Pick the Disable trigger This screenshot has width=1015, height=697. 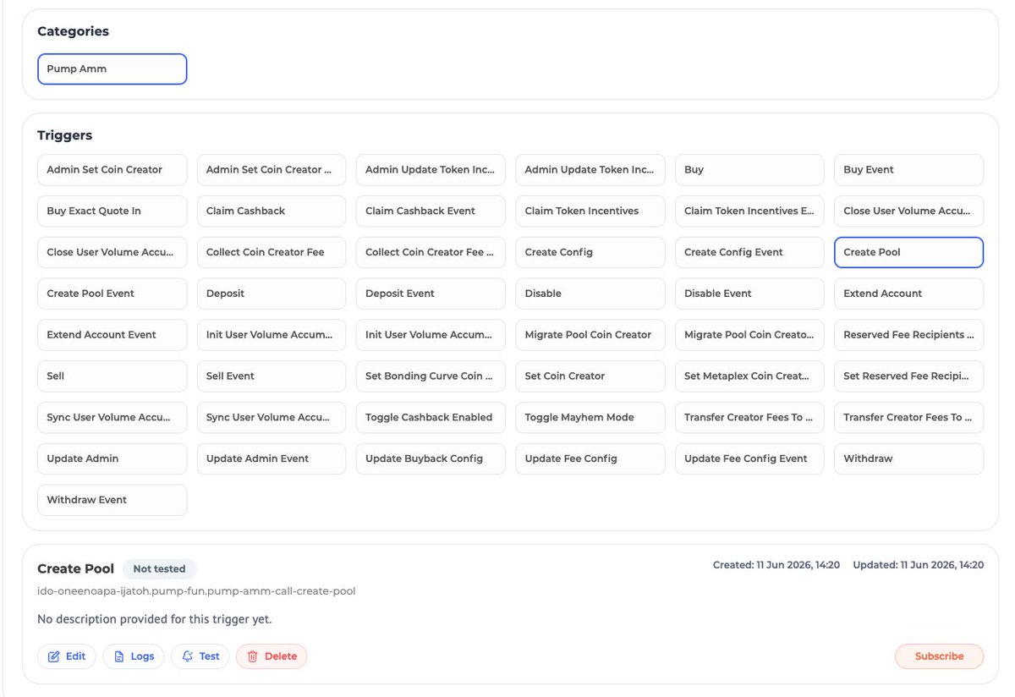tap(590, 294)
